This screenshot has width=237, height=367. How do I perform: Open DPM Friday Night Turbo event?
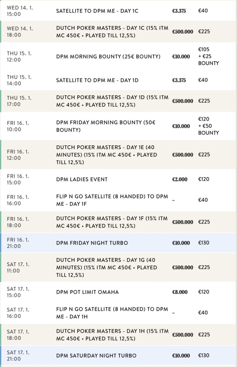[x=92, y=243]
